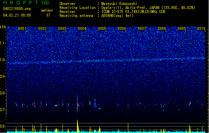Click the tall yellow intensity peak at 0804

(78, 126)
